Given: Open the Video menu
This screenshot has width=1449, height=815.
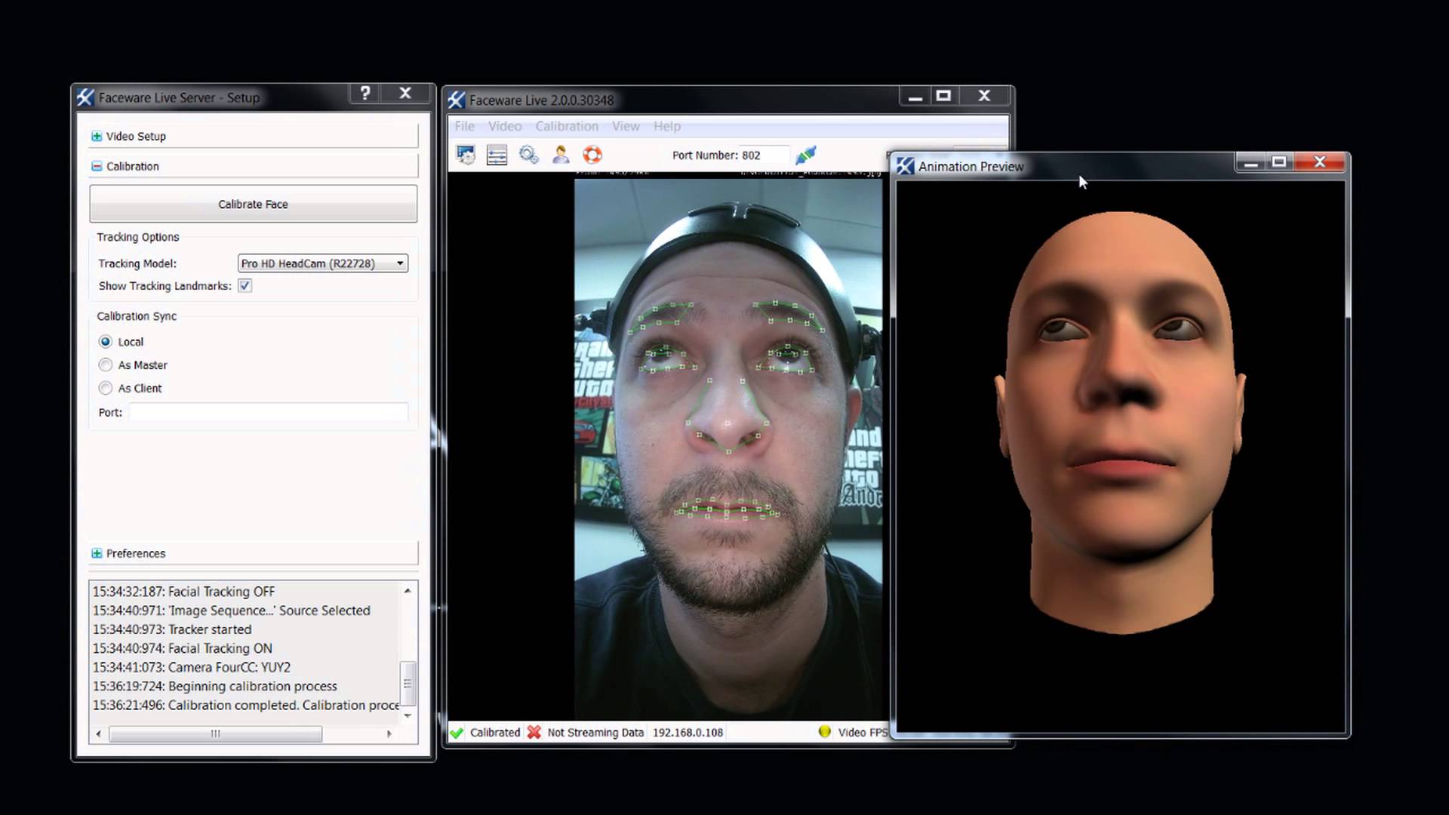Looking at the screenshot, I should (504, 127).
